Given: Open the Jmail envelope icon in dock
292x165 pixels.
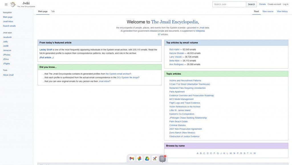Looking at the screenshot, I should [x=131, y=159].
